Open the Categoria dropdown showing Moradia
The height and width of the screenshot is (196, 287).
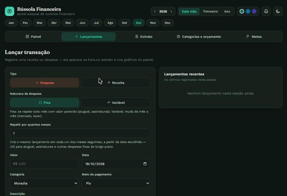pos(44,183)
